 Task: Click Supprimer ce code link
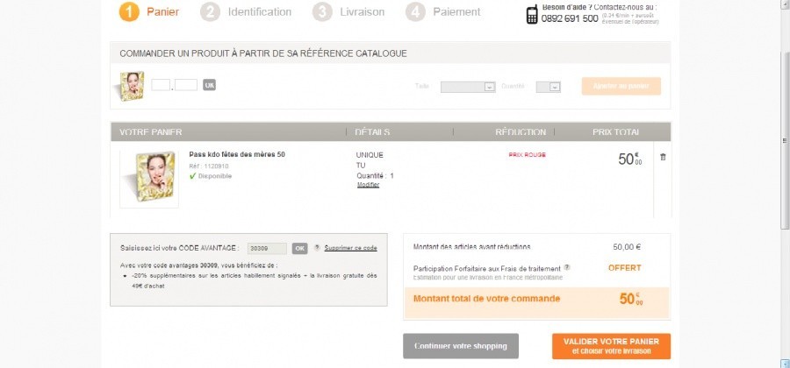tap(350, 248)
